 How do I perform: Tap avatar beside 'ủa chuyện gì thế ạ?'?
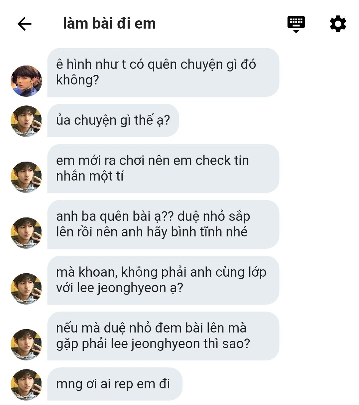point(26,121)
